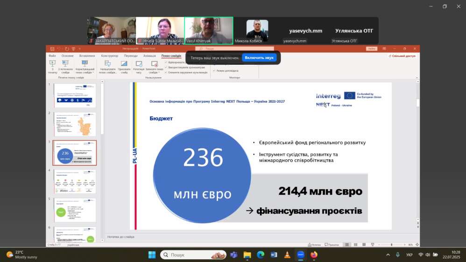Open ribbon display options icon
The height and width of the screenshot is (262, 466).
click(384, 49)
